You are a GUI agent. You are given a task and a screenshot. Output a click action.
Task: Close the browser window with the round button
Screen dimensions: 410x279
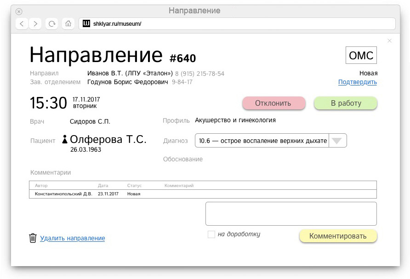tap(19, 11)
